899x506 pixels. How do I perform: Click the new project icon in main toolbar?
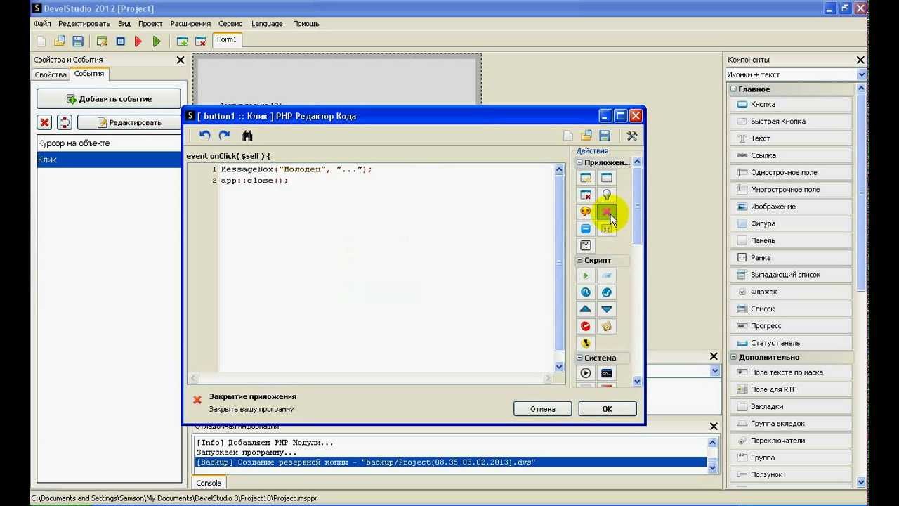(41, 41)
